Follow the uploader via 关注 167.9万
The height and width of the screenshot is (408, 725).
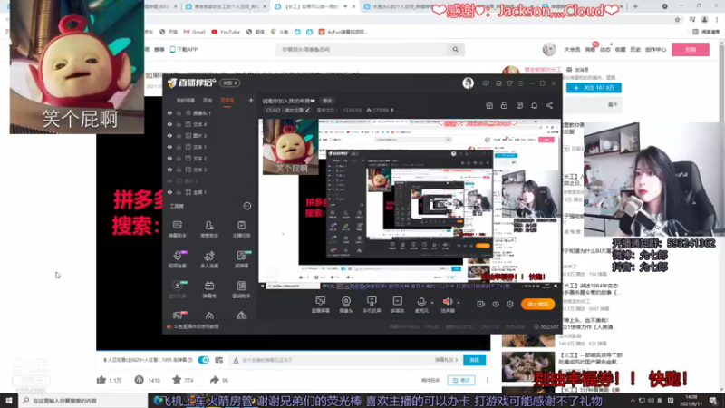(594, 87)
